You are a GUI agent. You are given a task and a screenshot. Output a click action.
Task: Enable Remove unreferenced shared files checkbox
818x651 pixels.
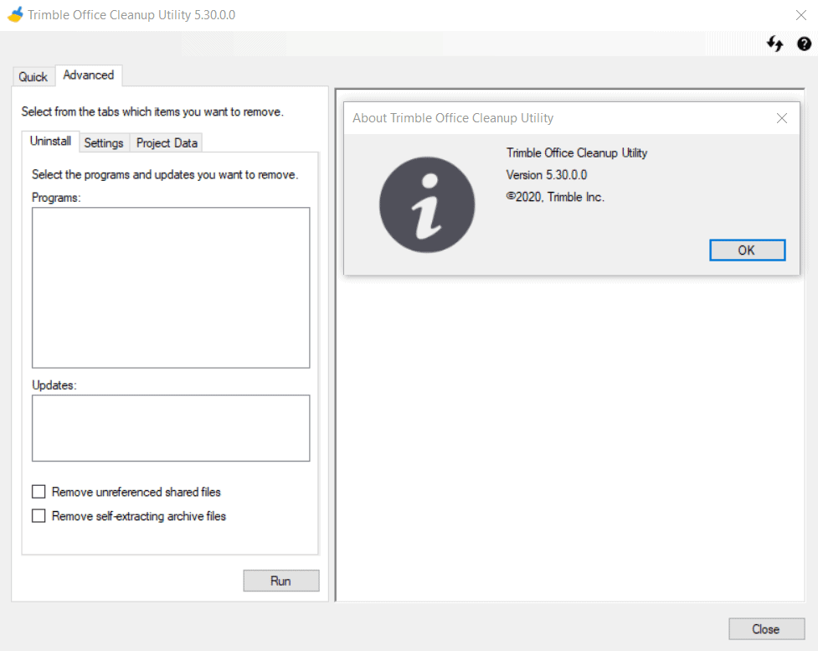(39, 492)
